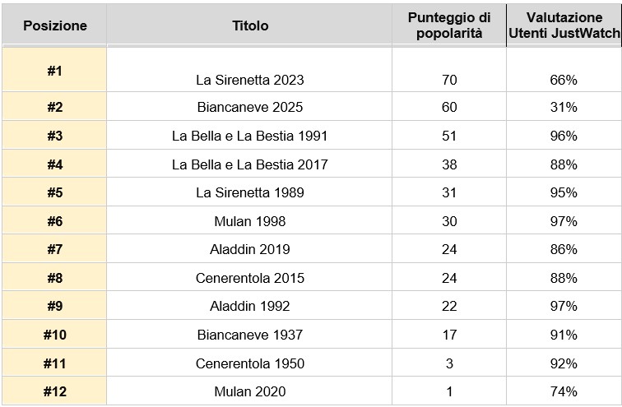This screenshot has height=407, width=622.
Task: Click the Posizione column header
Action: point(55,25)
